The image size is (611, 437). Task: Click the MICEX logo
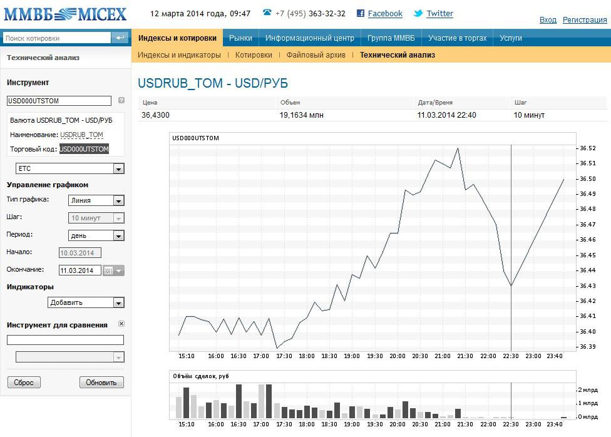66,14
